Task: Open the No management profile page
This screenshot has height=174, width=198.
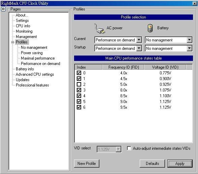Action: (34, 47)
